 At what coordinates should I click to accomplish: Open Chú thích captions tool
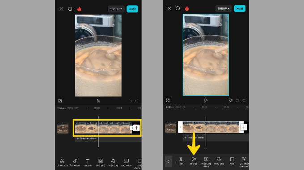point(126,162)
